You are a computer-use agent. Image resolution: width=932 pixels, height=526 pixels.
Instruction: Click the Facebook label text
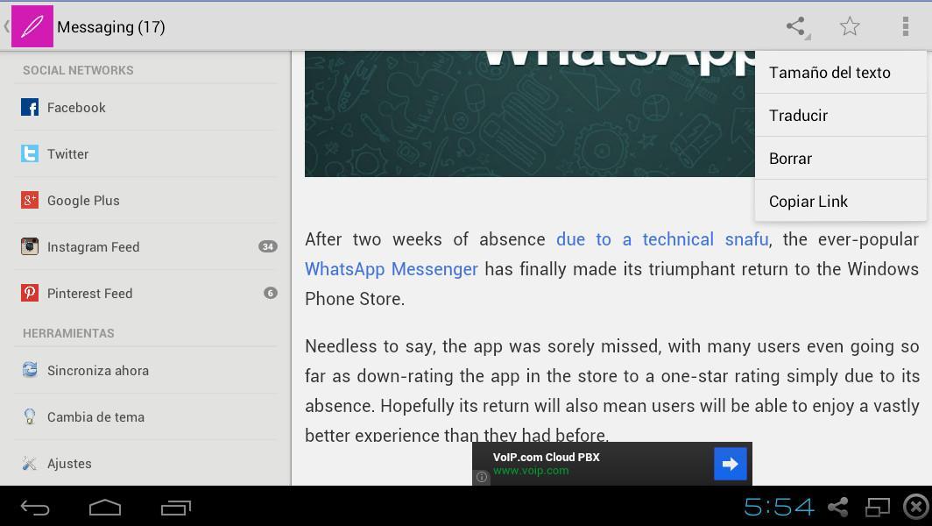pyautogui.click(x=76, y=108)
